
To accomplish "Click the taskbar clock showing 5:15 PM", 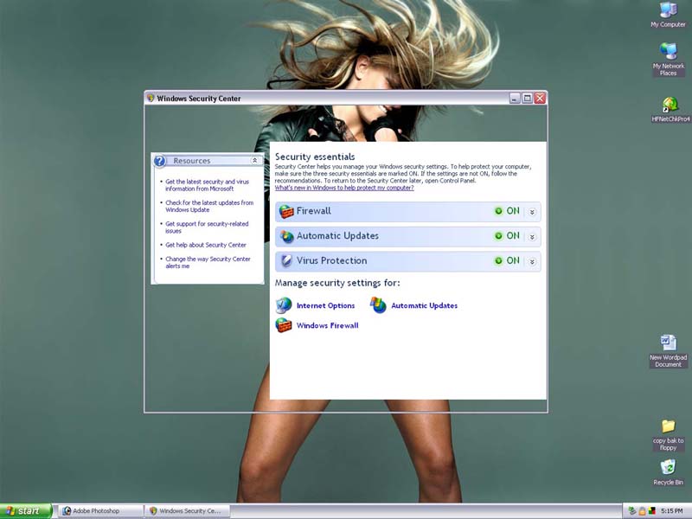I will point(672,511).
